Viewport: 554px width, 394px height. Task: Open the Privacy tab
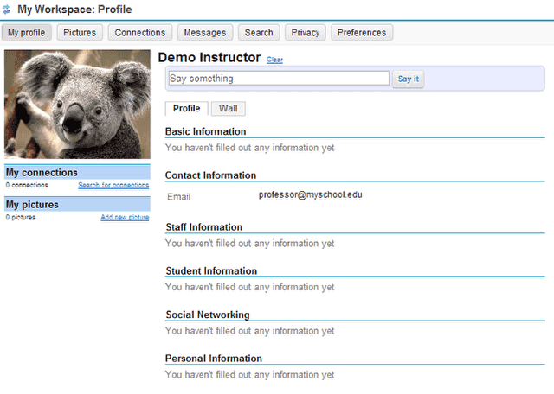coord(306,33)
